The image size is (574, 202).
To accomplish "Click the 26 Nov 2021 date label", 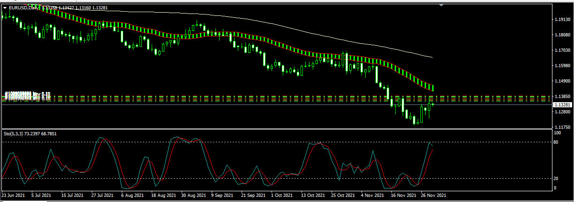I will pos(433,195).
